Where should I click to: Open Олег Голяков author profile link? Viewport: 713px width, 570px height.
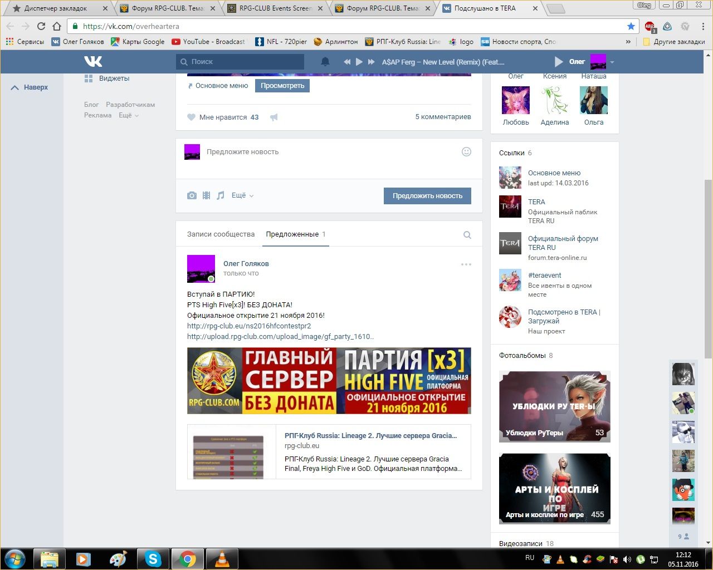(x=246, y=264)
